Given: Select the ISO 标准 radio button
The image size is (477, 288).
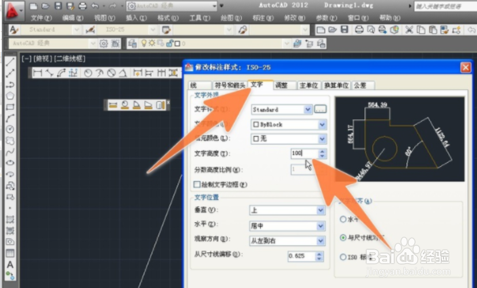Looking at the screenshot, I should [x=343, y=257].
